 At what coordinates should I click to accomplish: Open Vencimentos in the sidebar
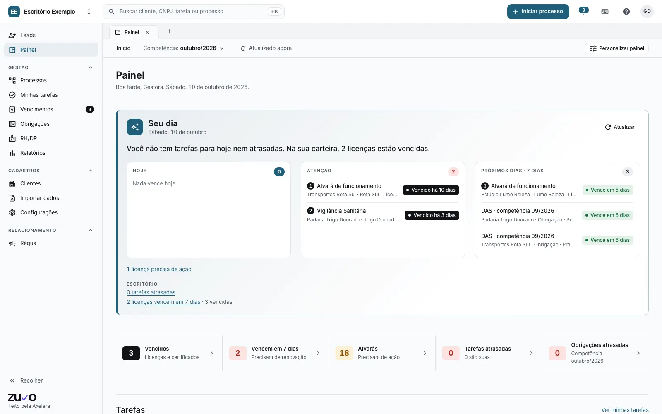pos(51,109)
